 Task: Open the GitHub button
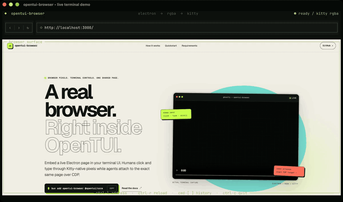(328, 46)
